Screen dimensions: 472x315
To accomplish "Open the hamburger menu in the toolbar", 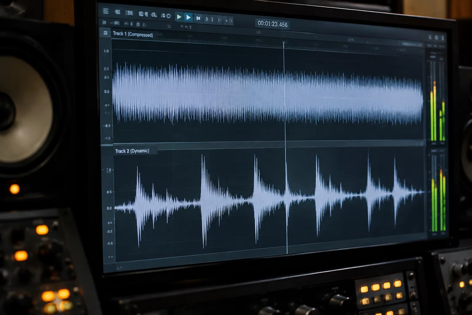I will click(106, 11).
